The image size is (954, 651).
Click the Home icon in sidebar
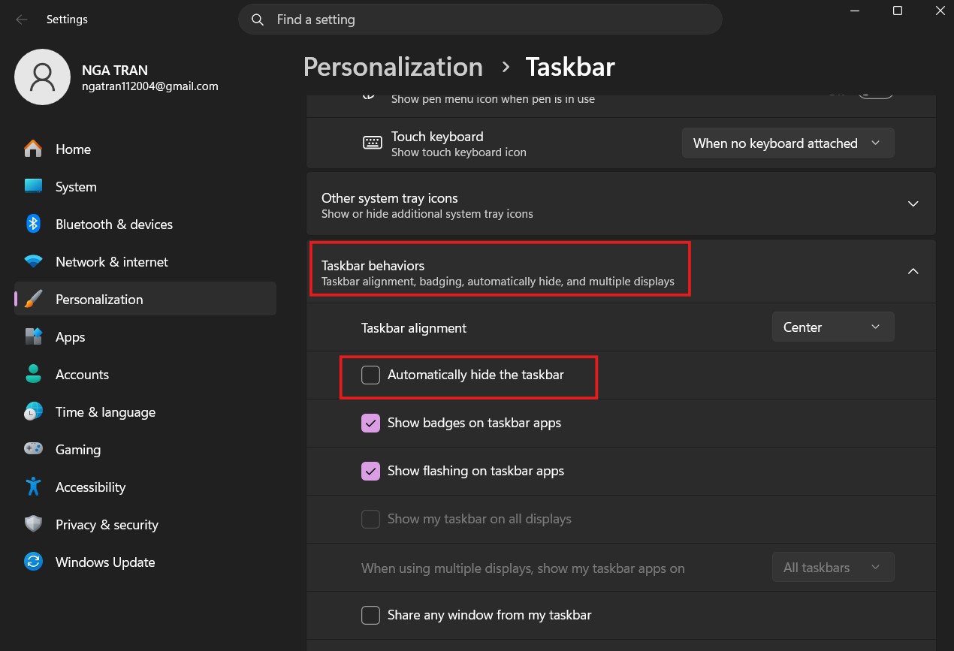point(33,149)
